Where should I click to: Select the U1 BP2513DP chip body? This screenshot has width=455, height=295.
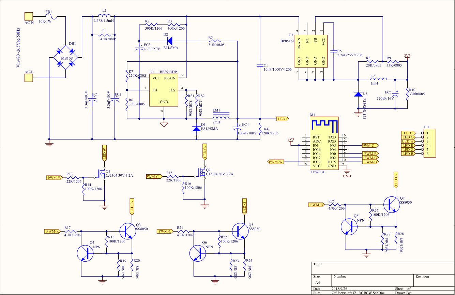pos(164,90)
